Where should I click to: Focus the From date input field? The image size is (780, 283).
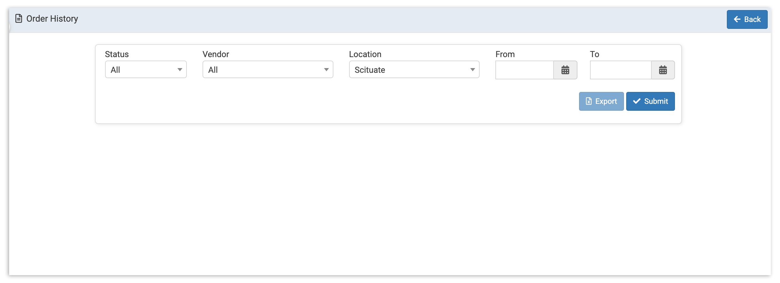(524, 70)
